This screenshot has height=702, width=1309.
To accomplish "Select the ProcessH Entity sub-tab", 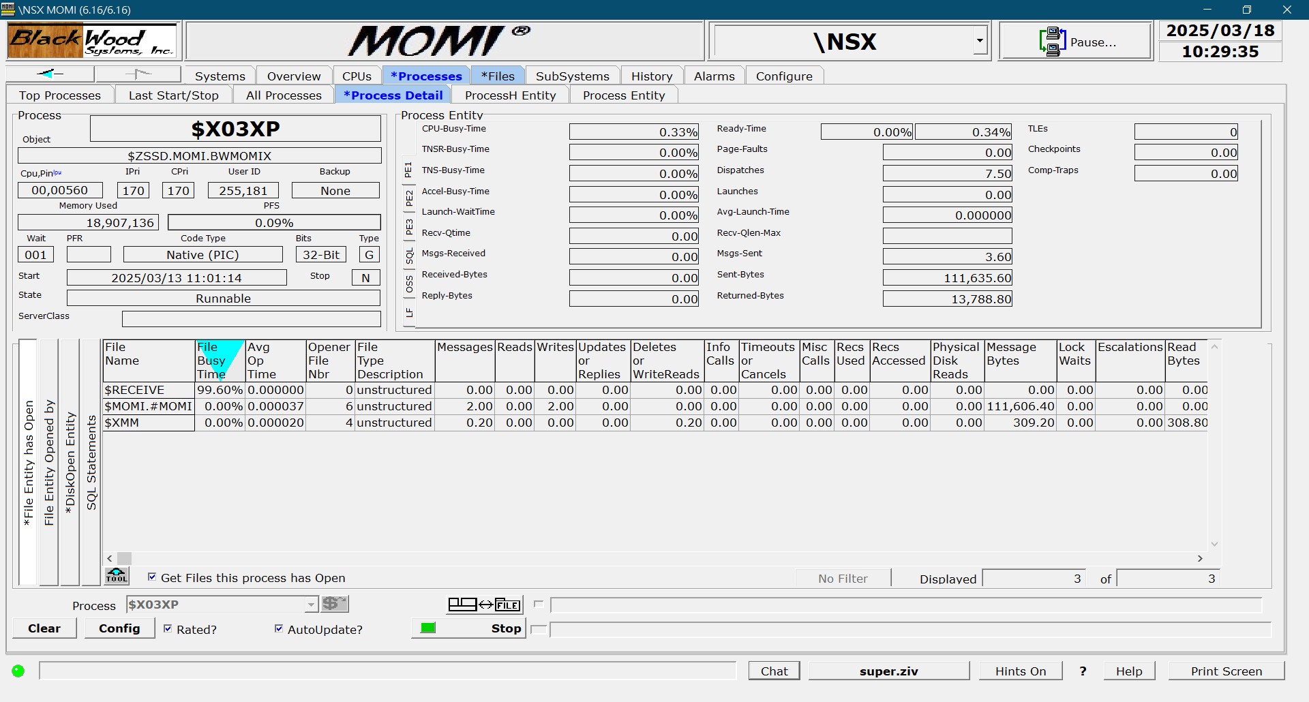I will pos(511,95).
